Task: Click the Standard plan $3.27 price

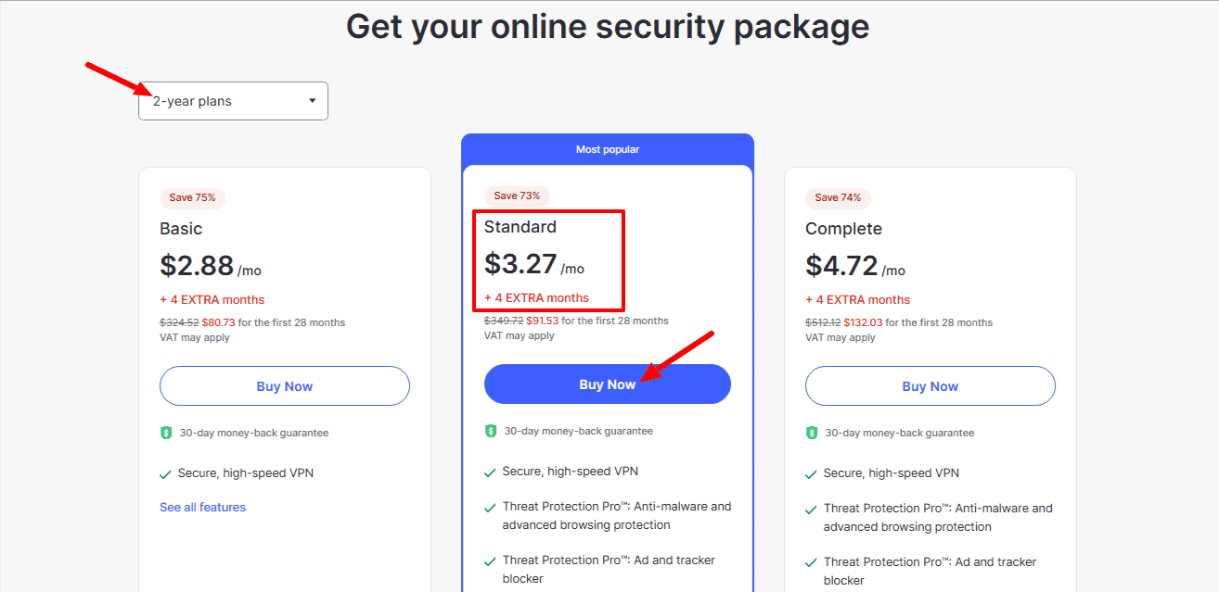Action: 520,264
